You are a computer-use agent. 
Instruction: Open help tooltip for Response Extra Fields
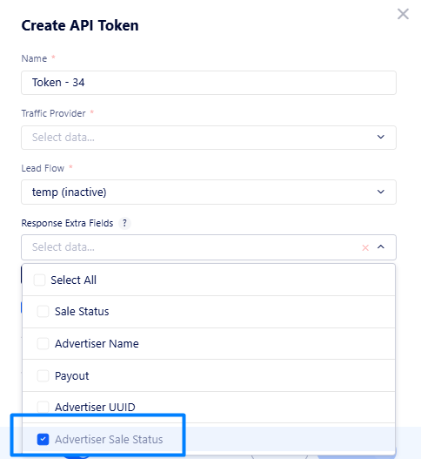[x=125, y=223]
